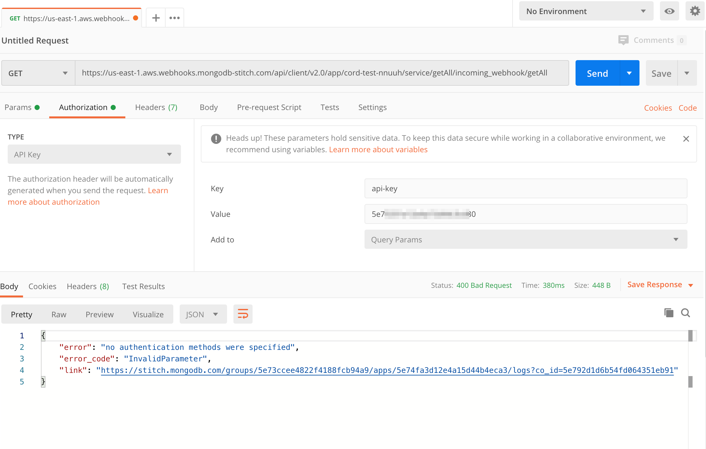Search response body with magnifier icon

tap(685, 313)
